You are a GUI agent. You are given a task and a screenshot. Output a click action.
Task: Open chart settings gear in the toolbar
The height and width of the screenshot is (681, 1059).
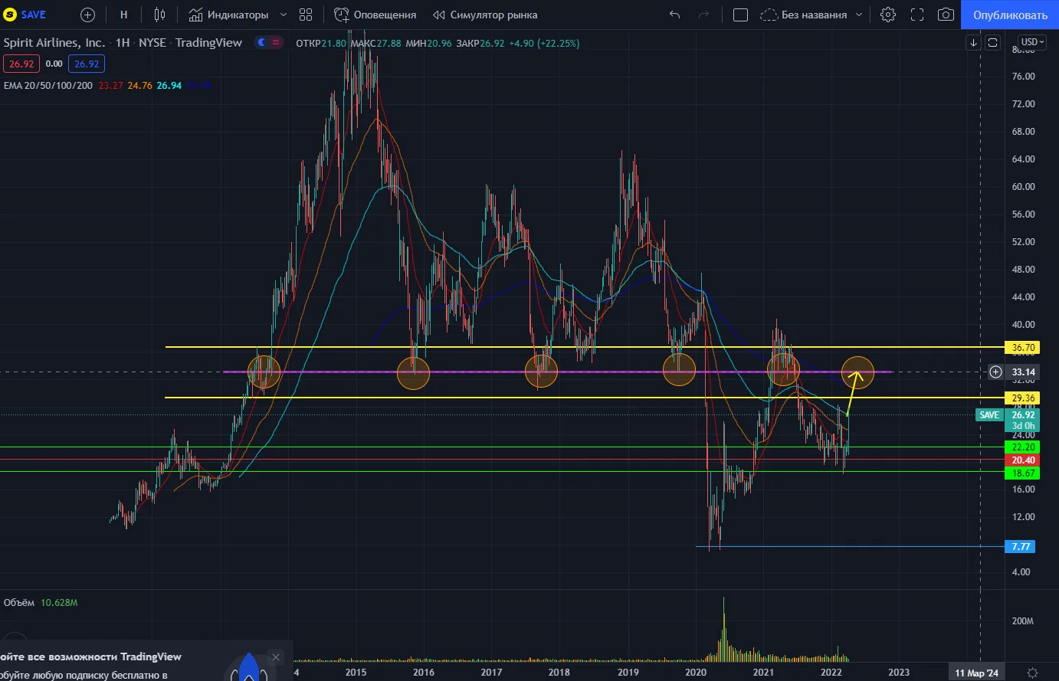(887, 15)
